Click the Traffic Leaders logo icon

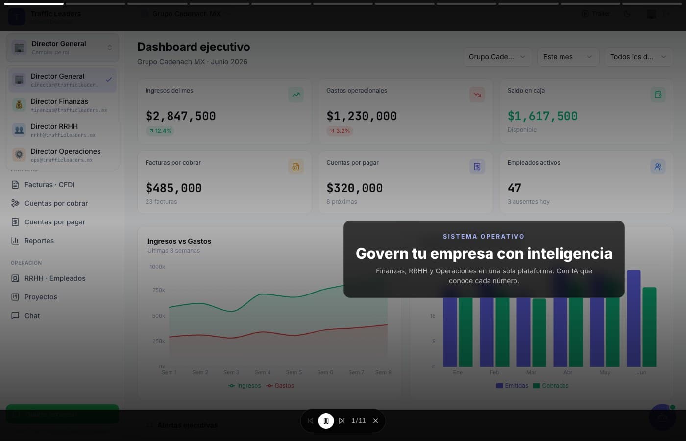17,17
